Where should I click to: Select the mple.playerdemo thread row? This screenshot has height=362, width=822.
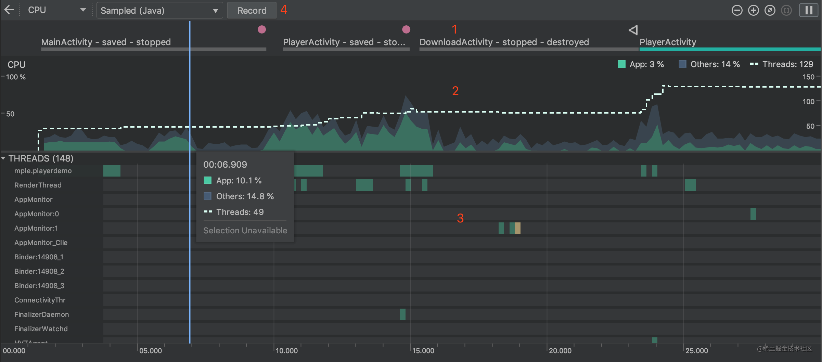411,171
